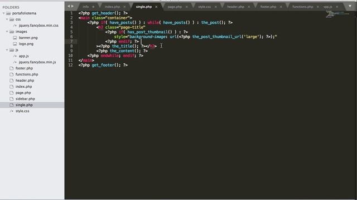Click the_title() on line 8

(124, 46)
